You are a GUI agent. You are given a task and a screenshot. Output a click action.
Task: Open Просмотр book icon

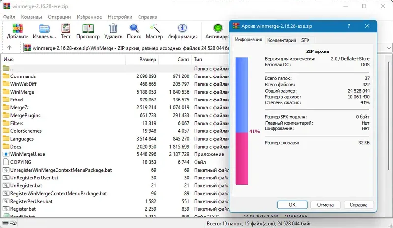point(88,28)
